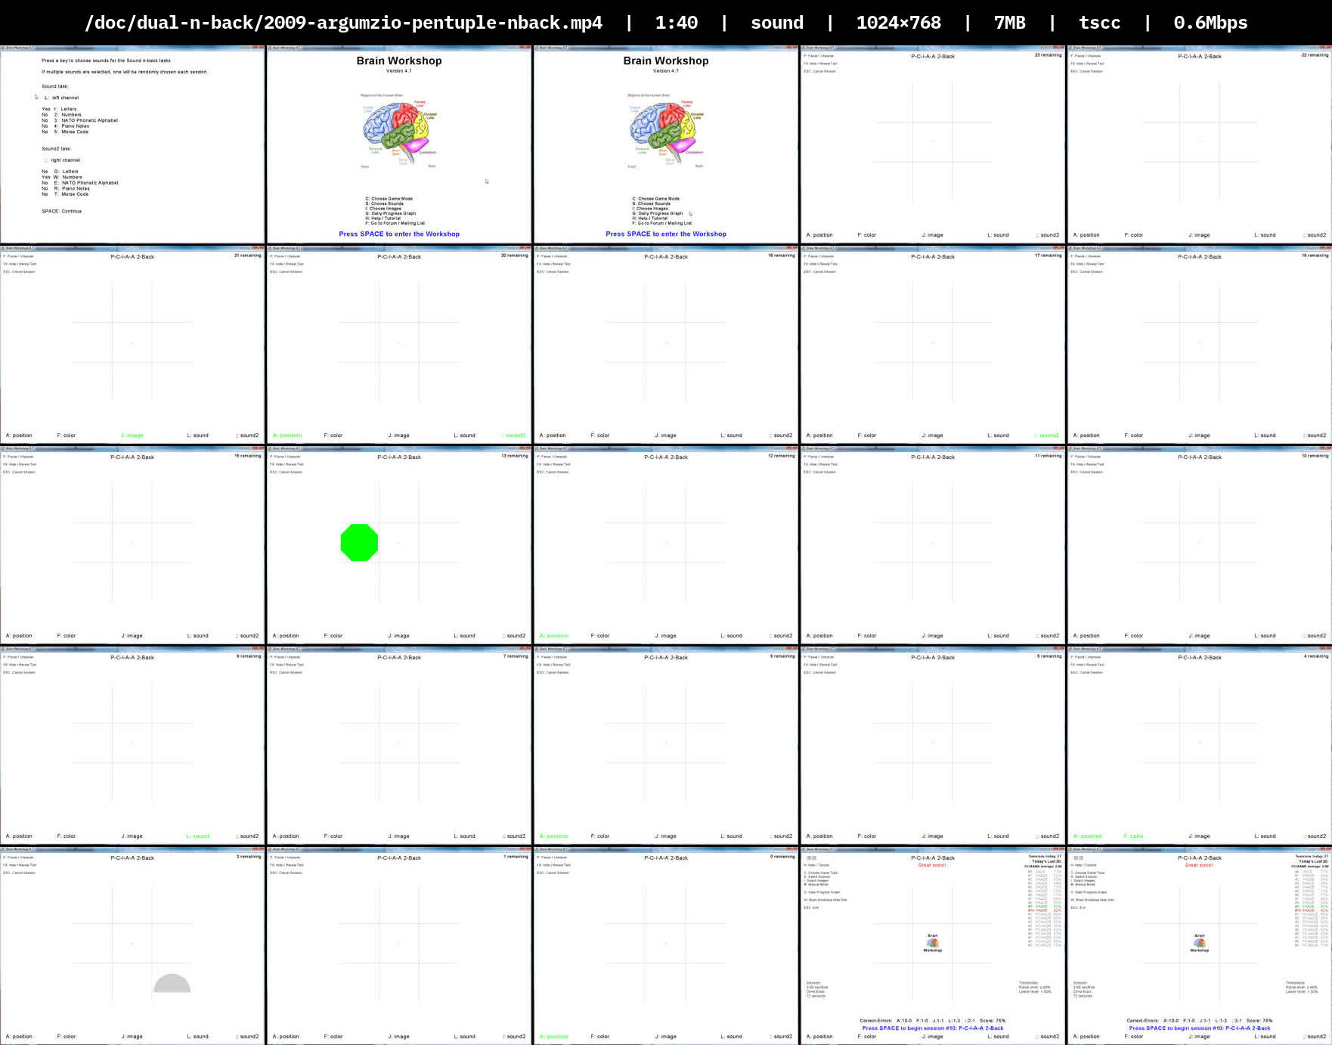Click the "1024×768" resolution in header
This screenshot has width=1332, height=1045.
click(898, 23)
